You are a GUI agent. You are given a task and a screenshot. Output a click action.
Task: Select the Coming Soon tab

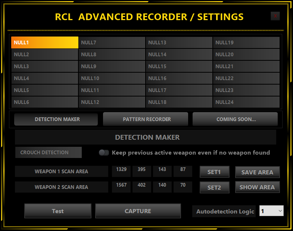point(235,119)
